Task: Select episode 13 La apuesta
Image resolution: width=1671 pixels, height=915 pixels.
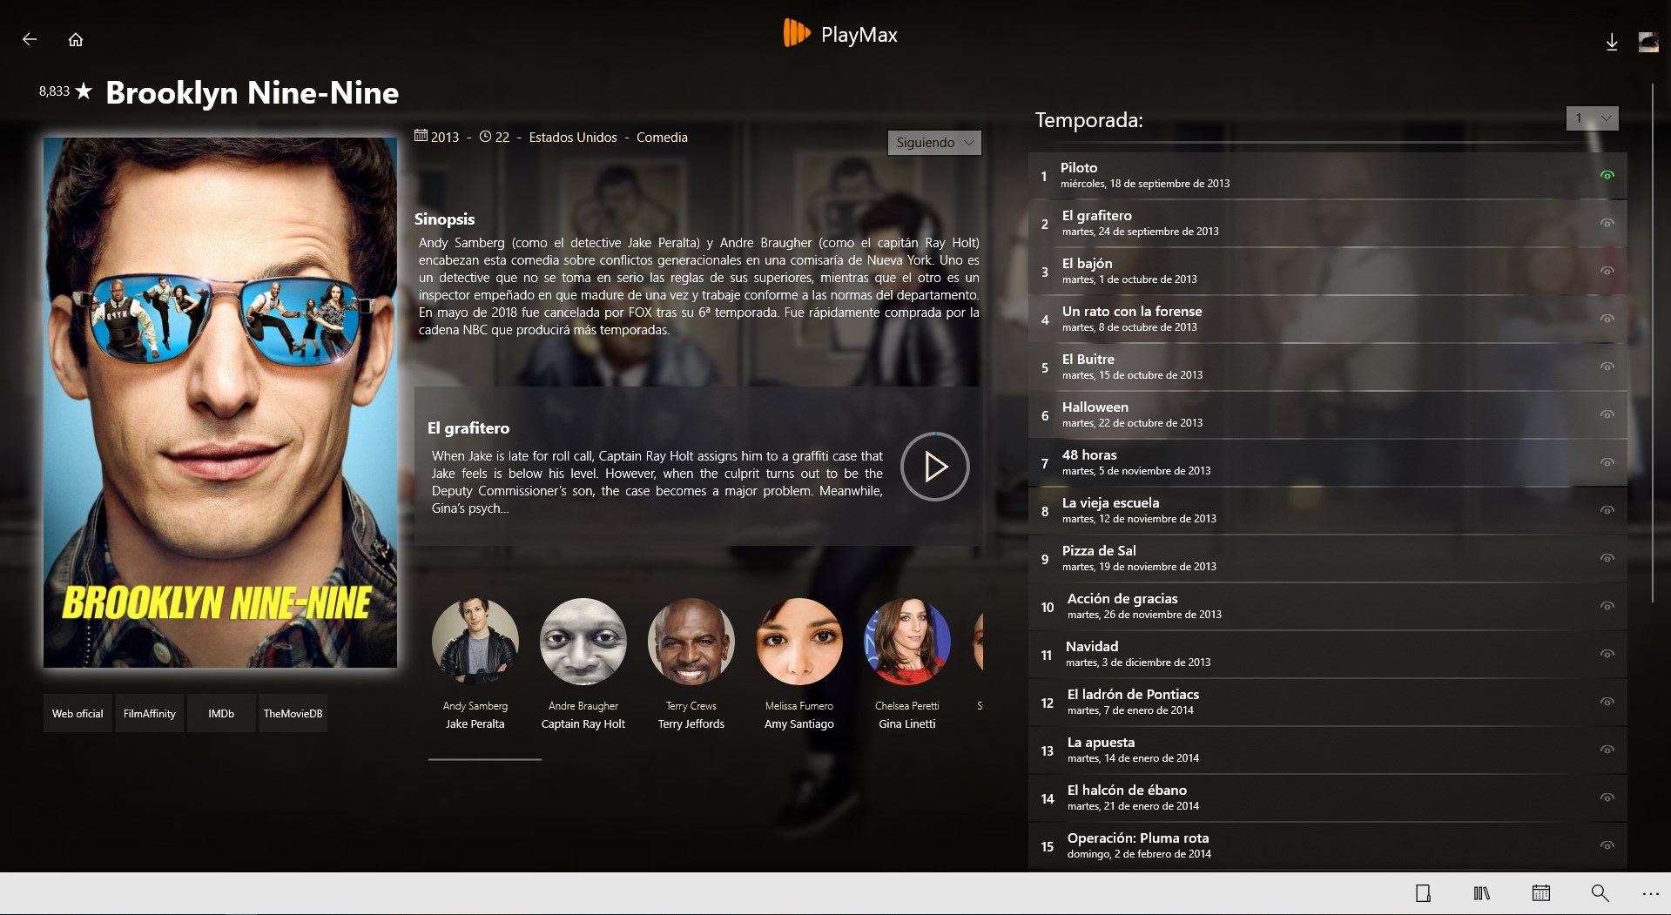Action: coord(1328,750)
